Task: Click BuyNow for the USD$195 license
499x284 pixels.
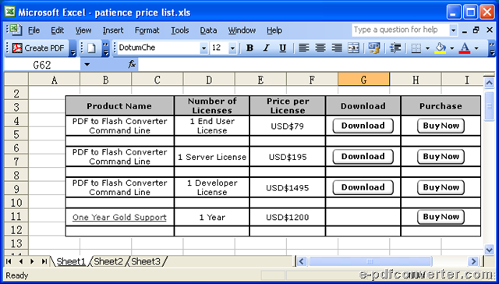Action: 441,157
